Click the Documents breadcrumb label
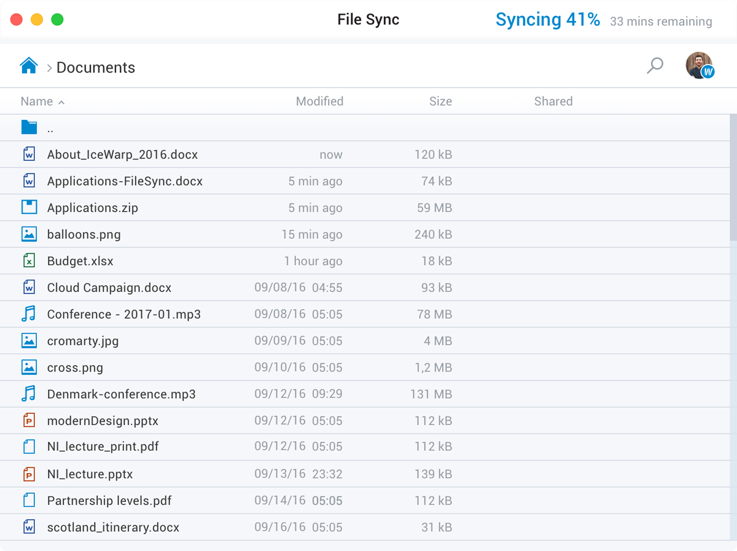Image resolution: width=737 pixels, height=551 pixels. point(96,68)
